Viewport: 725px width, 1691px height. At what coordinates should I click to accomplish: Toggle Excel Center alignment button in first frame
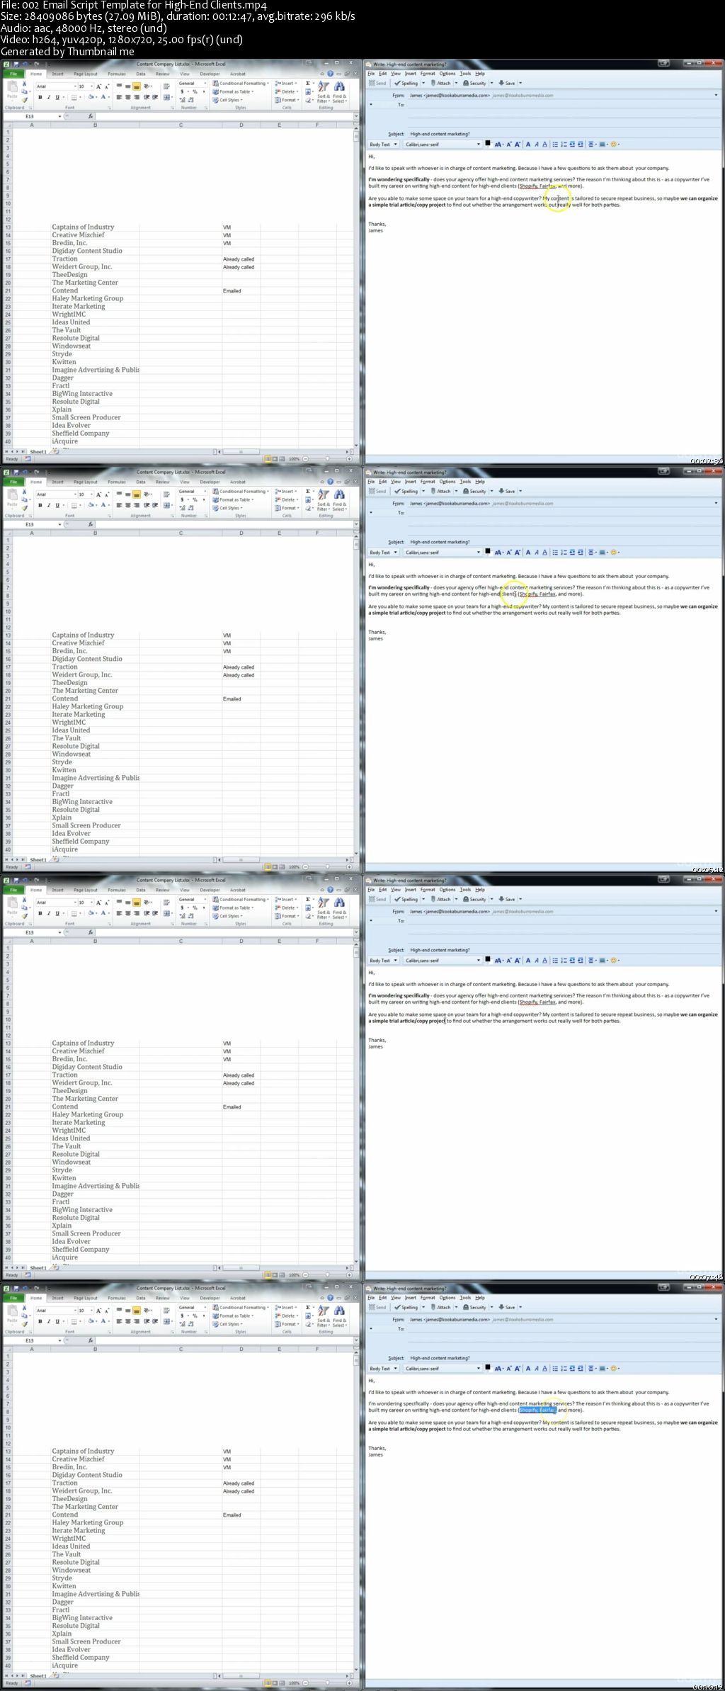click(127, 97)
